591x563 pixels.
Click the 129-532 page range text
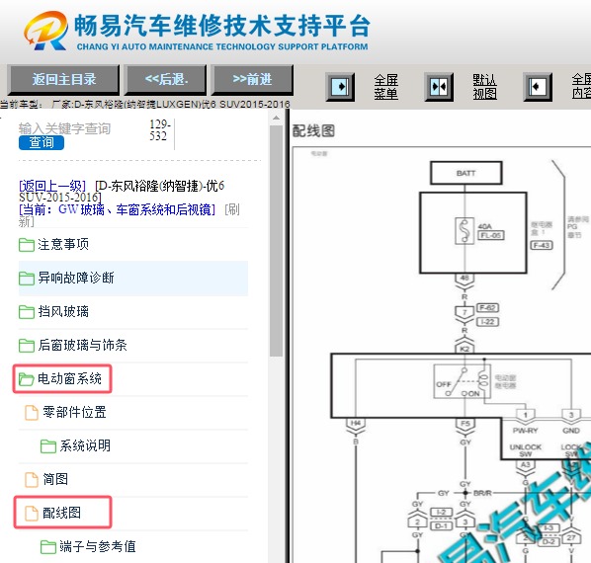160,130
